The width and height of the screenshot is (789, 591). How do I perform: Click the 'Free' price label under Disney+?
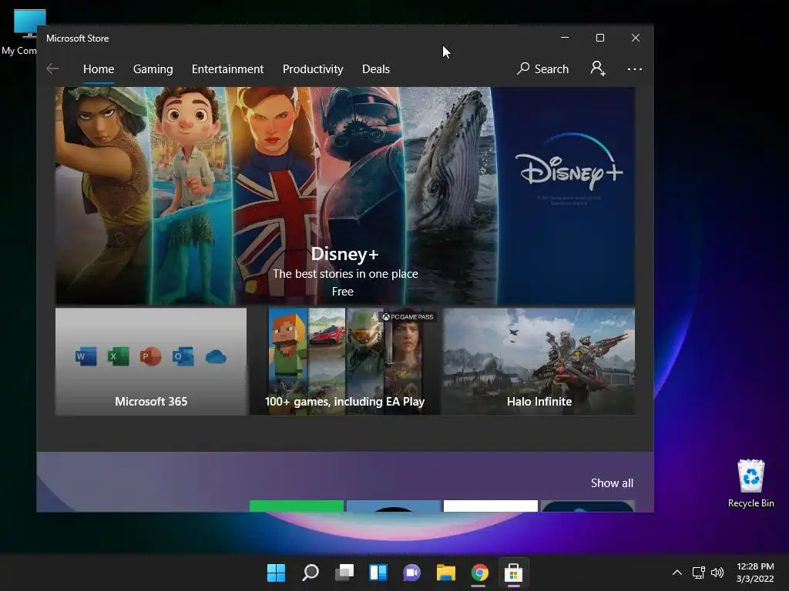(343, 292)
